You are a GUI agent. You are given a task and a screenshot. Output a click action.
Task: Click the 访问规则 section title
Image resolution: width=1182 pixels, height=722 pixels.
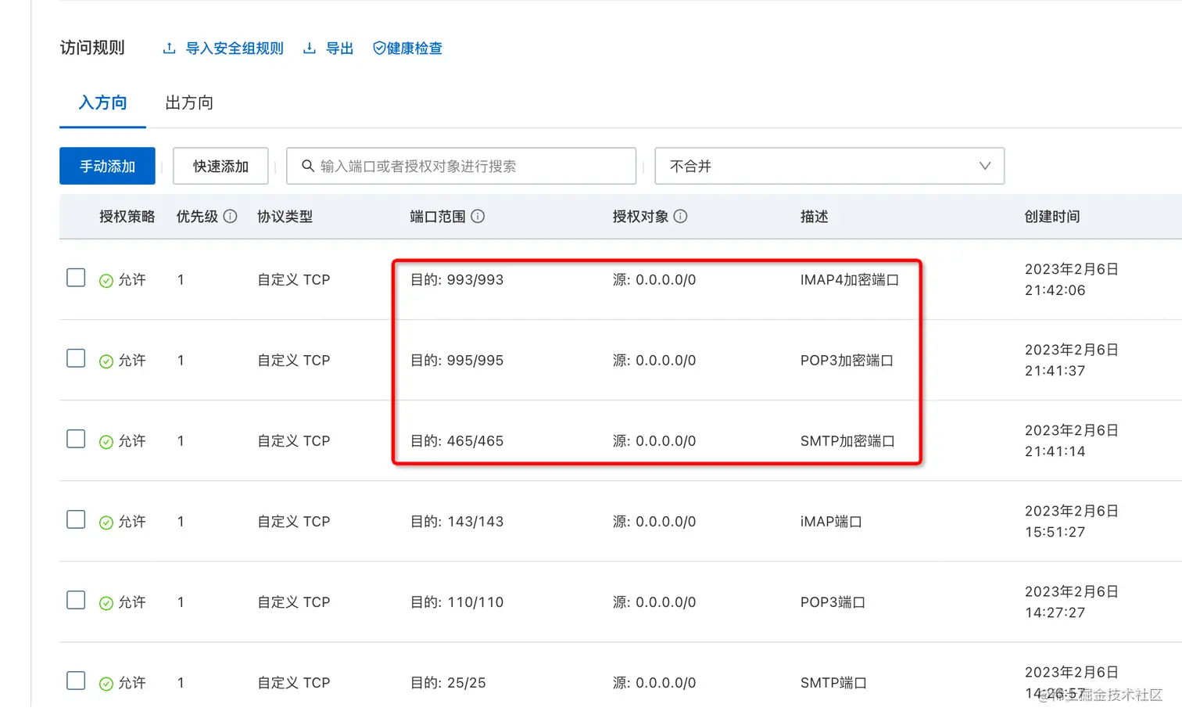(x=92, y=48)
